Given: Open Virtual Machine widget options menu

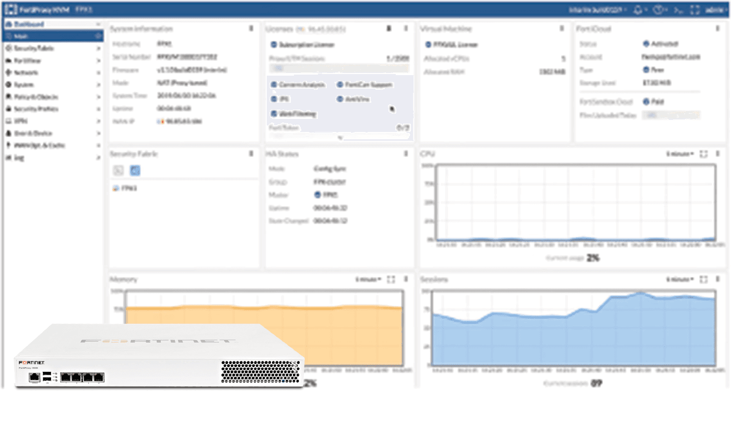Looking at the screenshot, I should pyautogui.click(x=561, y=29).
